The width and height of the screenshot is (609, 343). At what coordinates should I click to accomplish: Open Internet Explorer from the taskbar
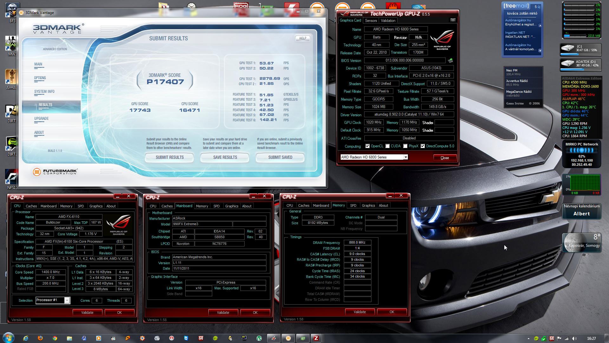[26, 338]
